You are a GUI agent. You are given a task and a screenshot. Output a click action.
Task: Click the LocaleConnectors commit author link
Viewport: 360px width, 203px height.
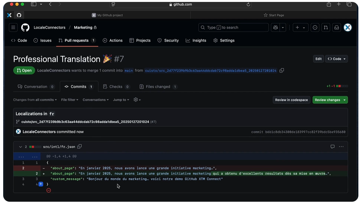point(39,132)
